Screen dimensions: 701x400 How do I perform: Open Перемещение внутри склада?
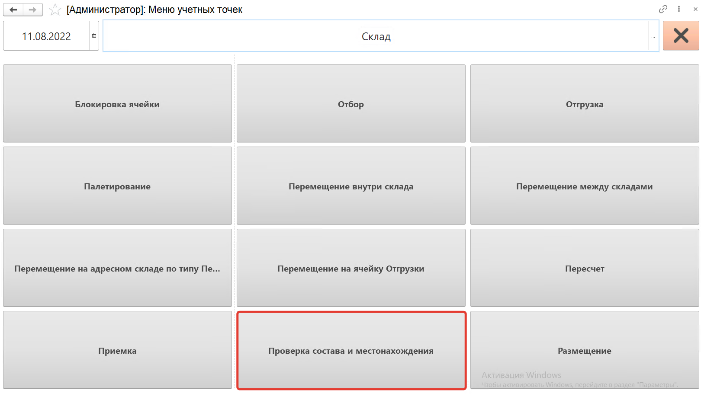351,186
